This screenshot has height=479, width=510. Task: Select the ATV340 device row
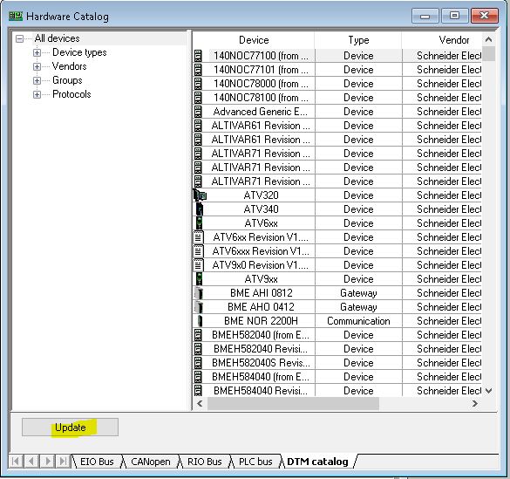(x=337, y=209)
